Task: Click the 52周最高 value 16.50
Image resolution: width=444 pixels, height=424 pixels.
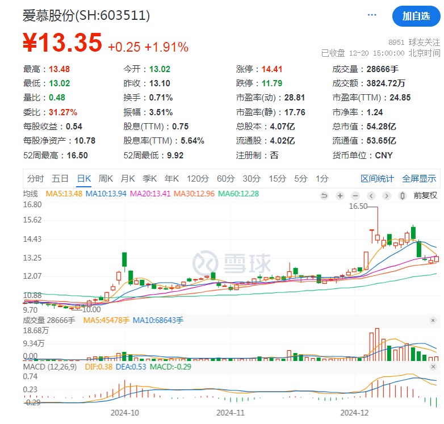Action: click(x=77, y=156)
